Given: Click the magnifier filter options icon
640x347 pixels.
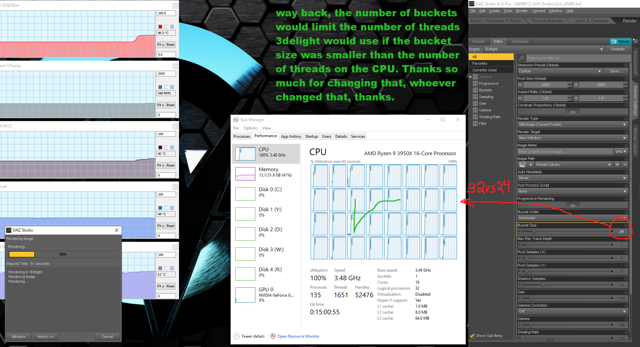Looking at the screenshot, I should click(x=521, y=58).
